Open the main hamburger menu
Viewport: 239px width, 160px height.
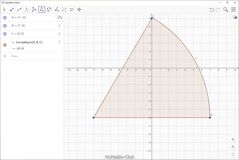pyautogui.click(x=234, y=10)
